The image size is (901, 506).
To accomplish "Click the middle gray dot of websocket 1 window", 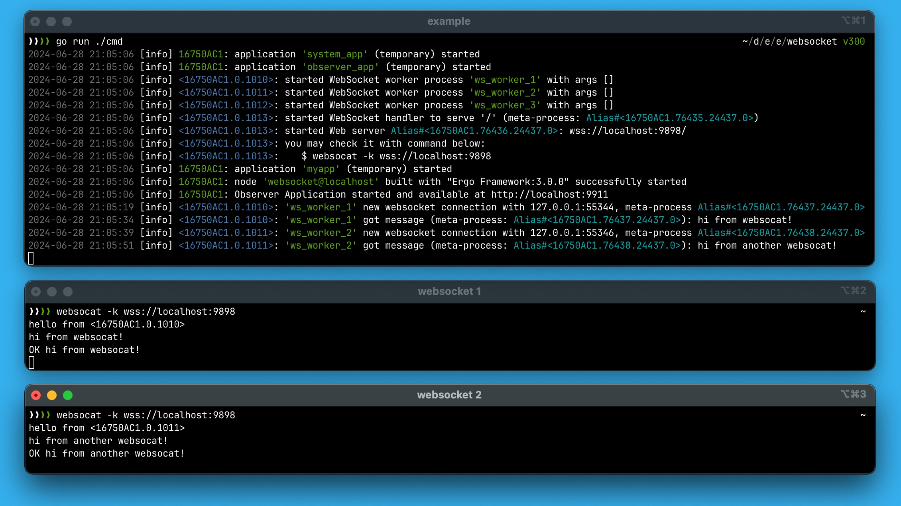I will click(52, 292).
